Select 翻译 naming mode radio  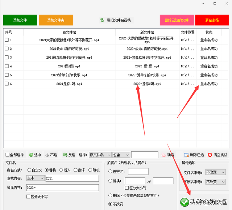pos(75,170)
